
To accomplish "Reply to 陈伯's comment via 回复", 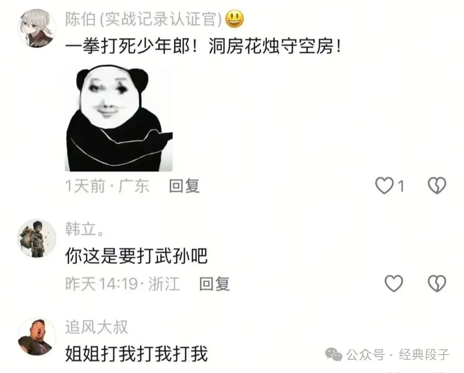I will [x=184, y=186].
